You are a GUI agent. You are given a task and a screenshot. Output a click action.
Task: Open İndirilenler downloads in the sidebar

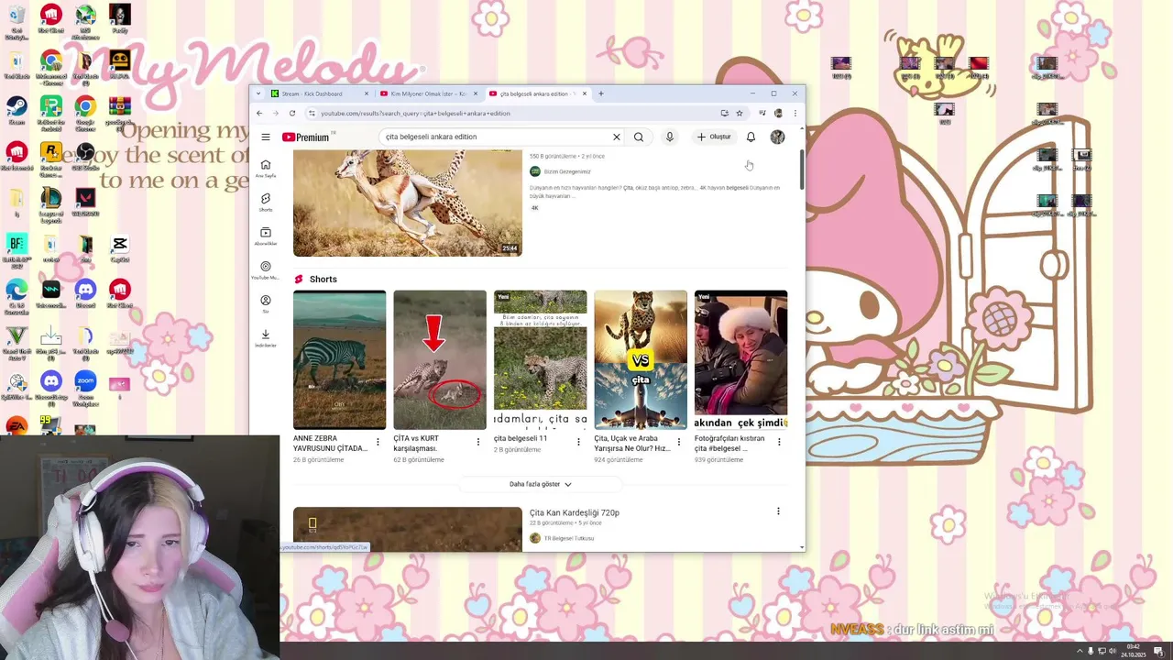click(x=266, y=338)
